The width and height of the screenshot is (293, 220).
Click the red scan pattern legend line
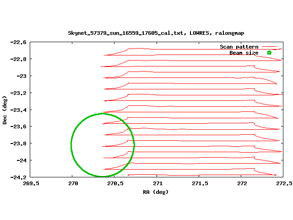coord(269,47)
